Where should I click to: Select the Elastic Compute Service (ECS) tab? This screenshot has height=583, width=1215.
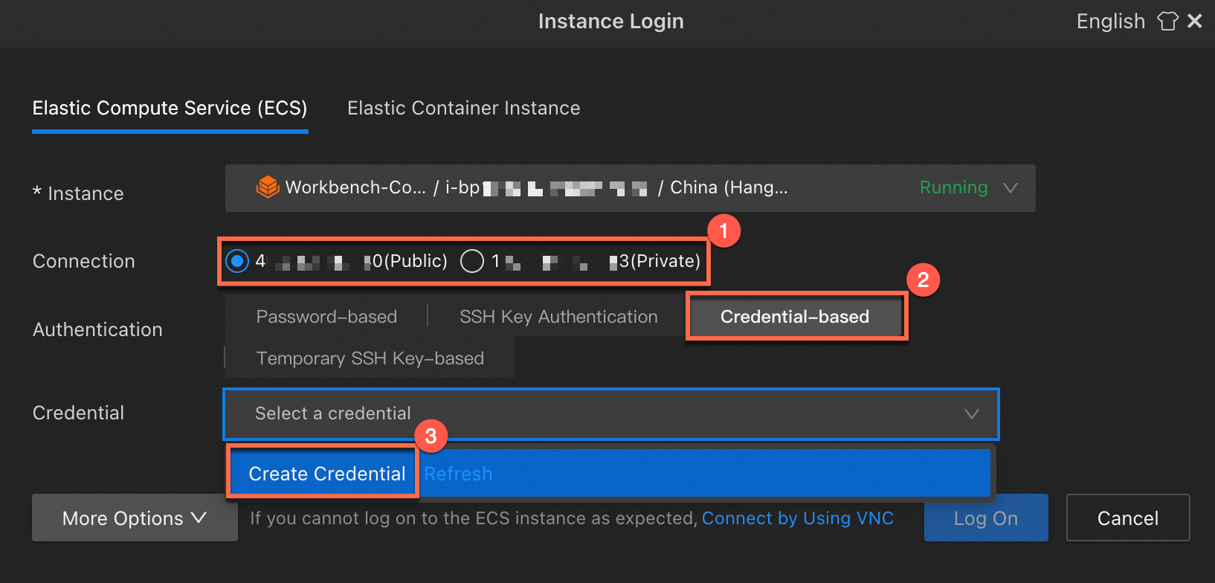[x=170, y=109]
